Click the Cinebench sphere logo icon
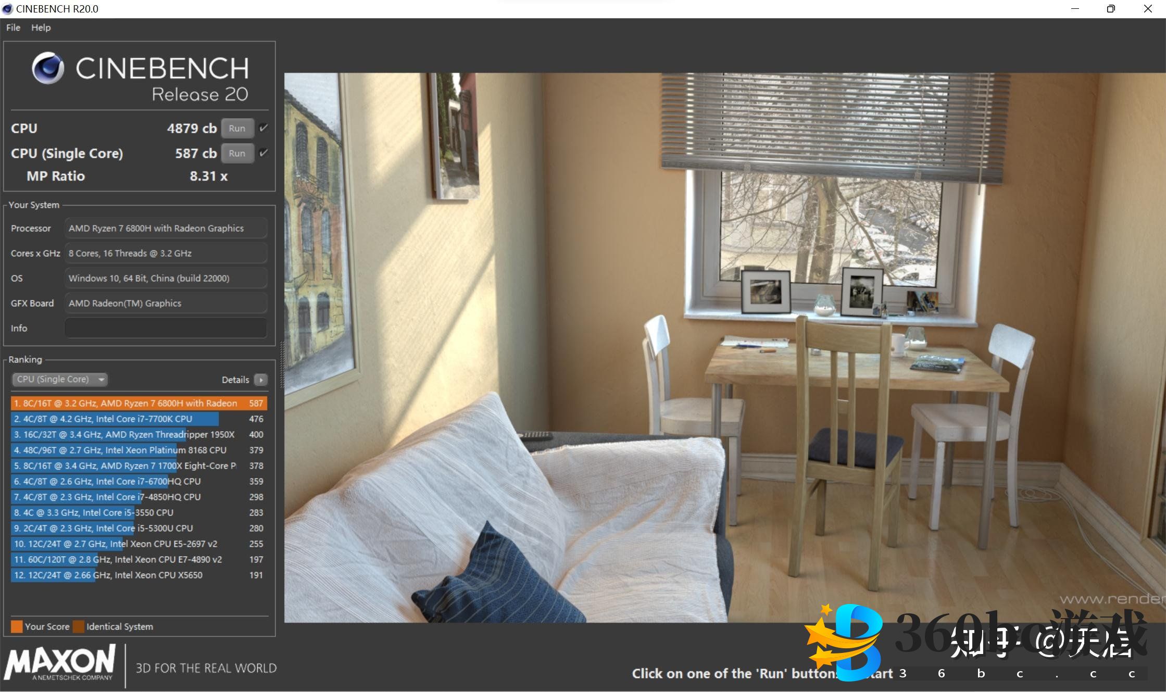This screenshot has height=692, width=1166. pyautogui.click(x=48, y=68)
